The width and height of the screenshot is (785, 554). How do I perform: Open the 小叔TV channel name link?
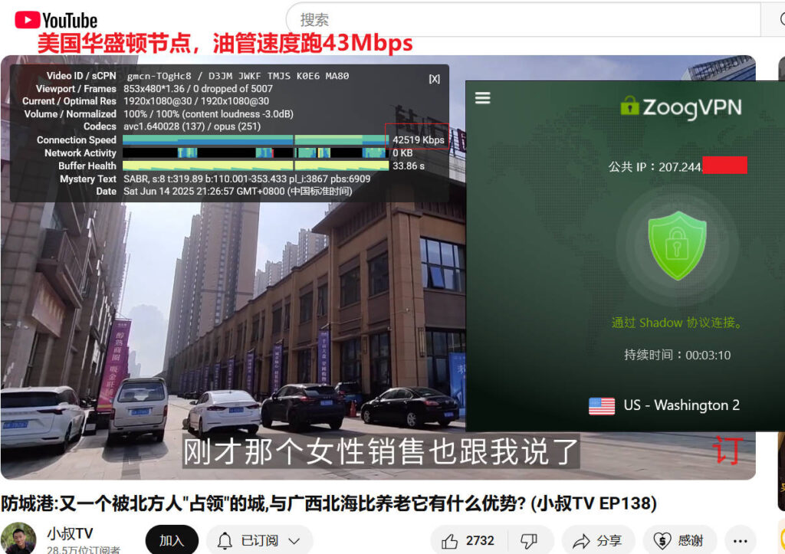pos(70,533)
